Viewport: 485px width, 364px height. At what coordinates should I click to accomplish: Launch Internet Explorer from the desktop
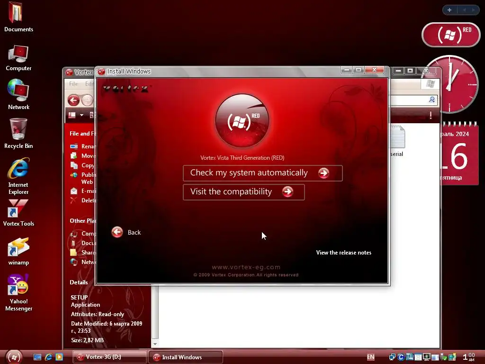pos(18,176)
